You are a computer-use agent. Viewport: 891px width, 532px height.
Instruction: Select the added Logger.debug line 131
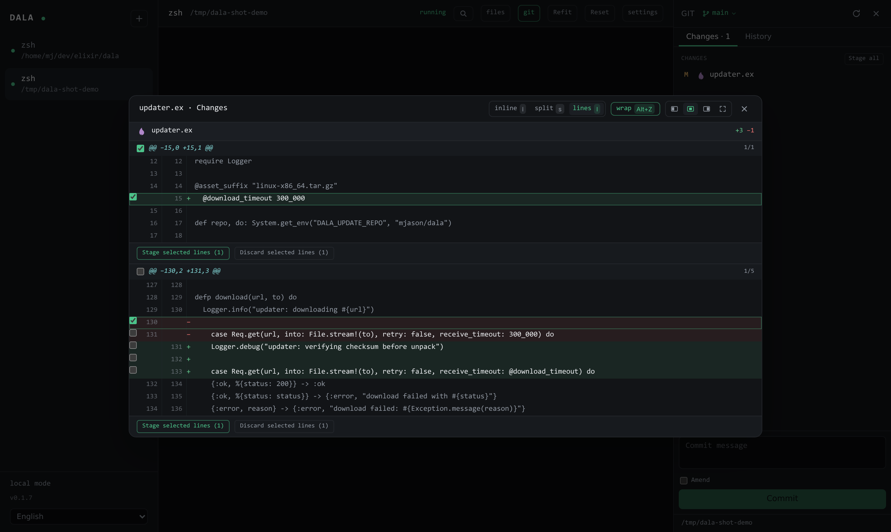pos(133,345)
